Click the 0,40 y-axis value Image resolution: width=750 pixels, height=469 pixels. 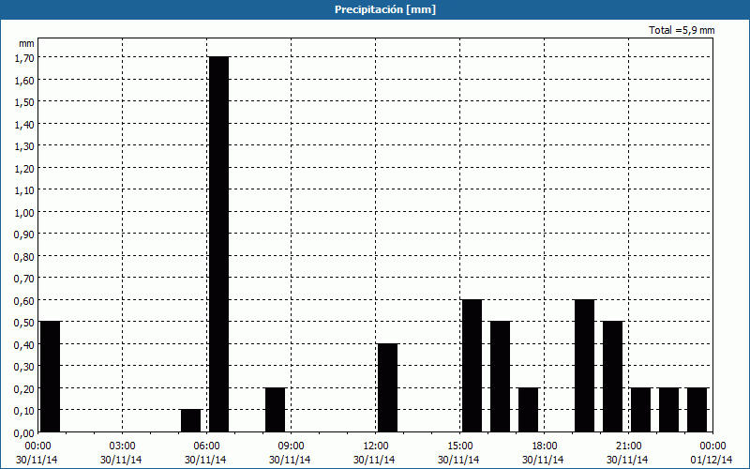click(x=25, y=345)
